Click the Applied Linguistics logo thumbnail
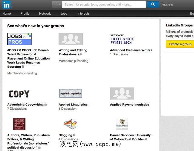The width and height of the screenshot is (194, 151). [x=71, y=93]
